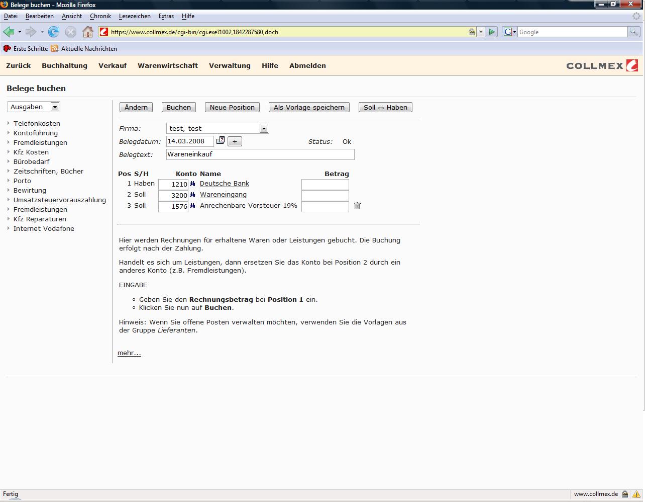Viewport: 645px width, 502px height.
Task: Click the binoculars search icon for account 1210
Action: [x=192, y=184]
